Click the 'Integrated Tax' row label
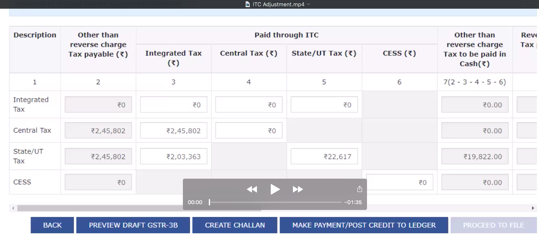Screen dimensions: 539x235 (31, 104)
